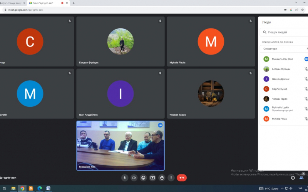This screenshot has height=192, width=308.
Task: Share this page using the share icon
Action: pos(296,10)
